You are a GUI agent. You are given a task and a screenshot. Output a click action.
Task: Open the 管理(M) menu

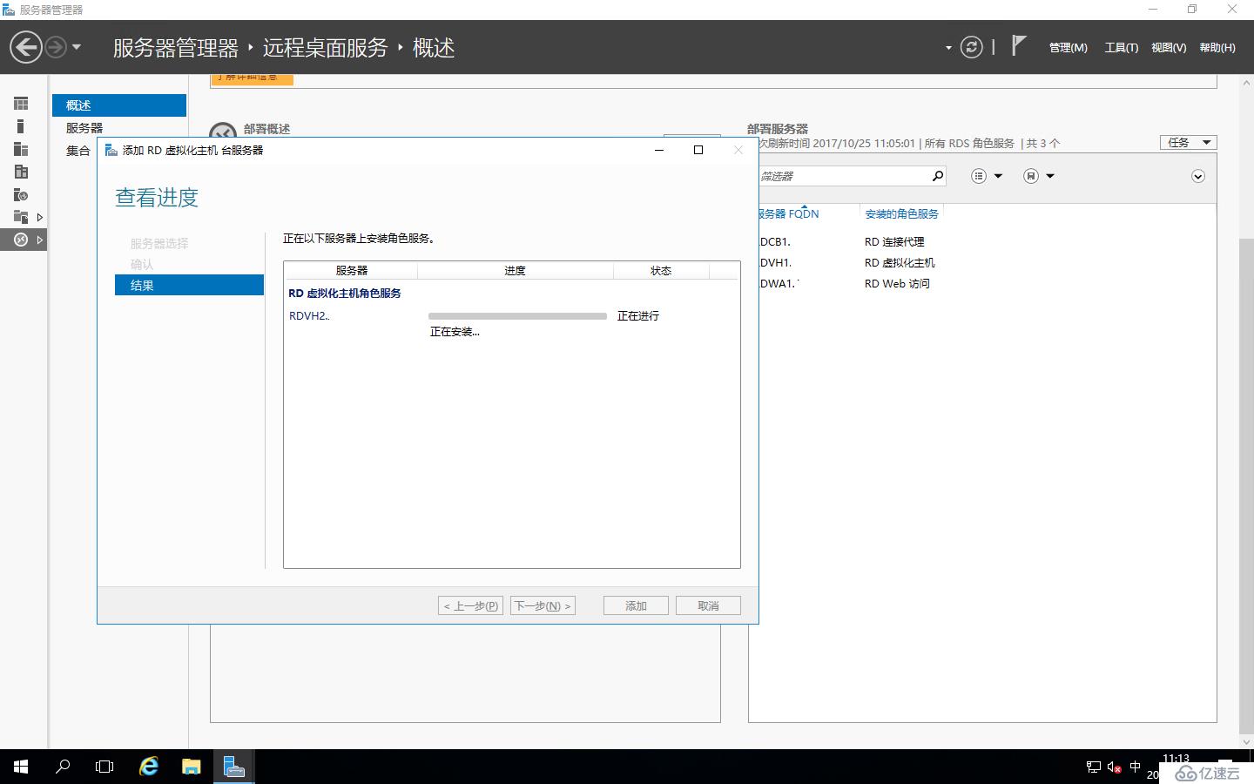pos(1068,48)
